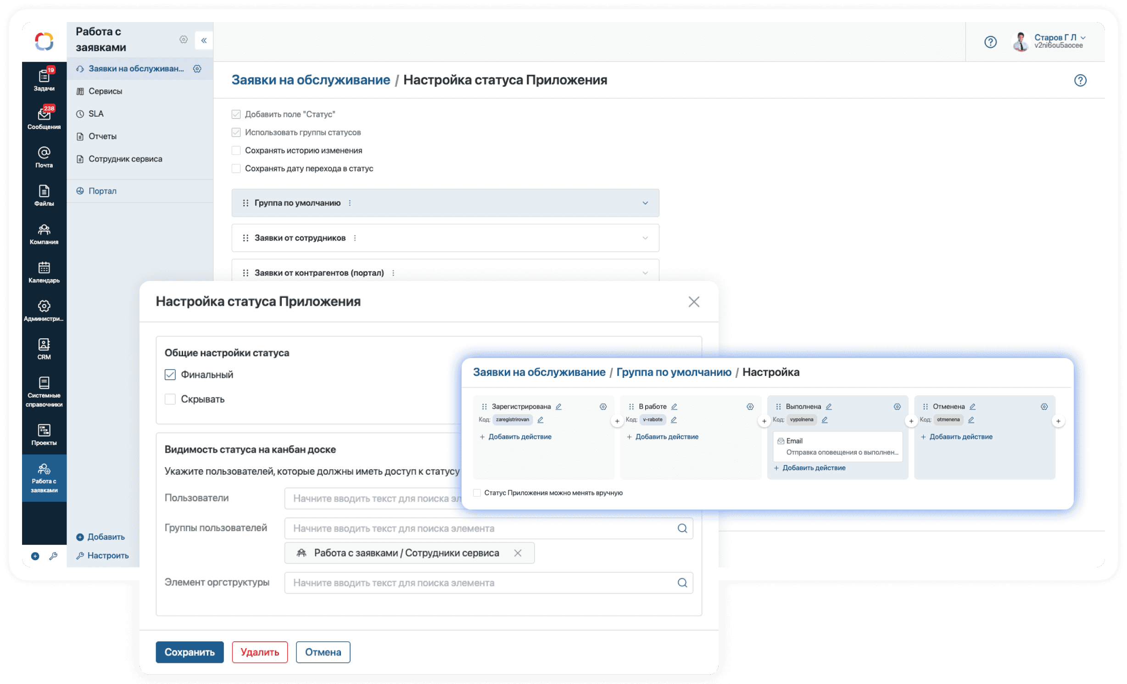The height and width of the screenshot is (684, 1127).
Task: Open Сообщения in the left sidebar
Action: (44, 118)
